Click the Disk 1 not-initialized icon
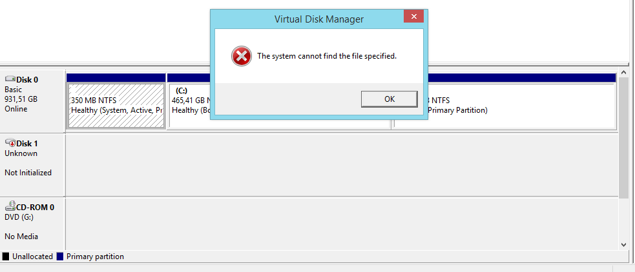 coord(10,143)
